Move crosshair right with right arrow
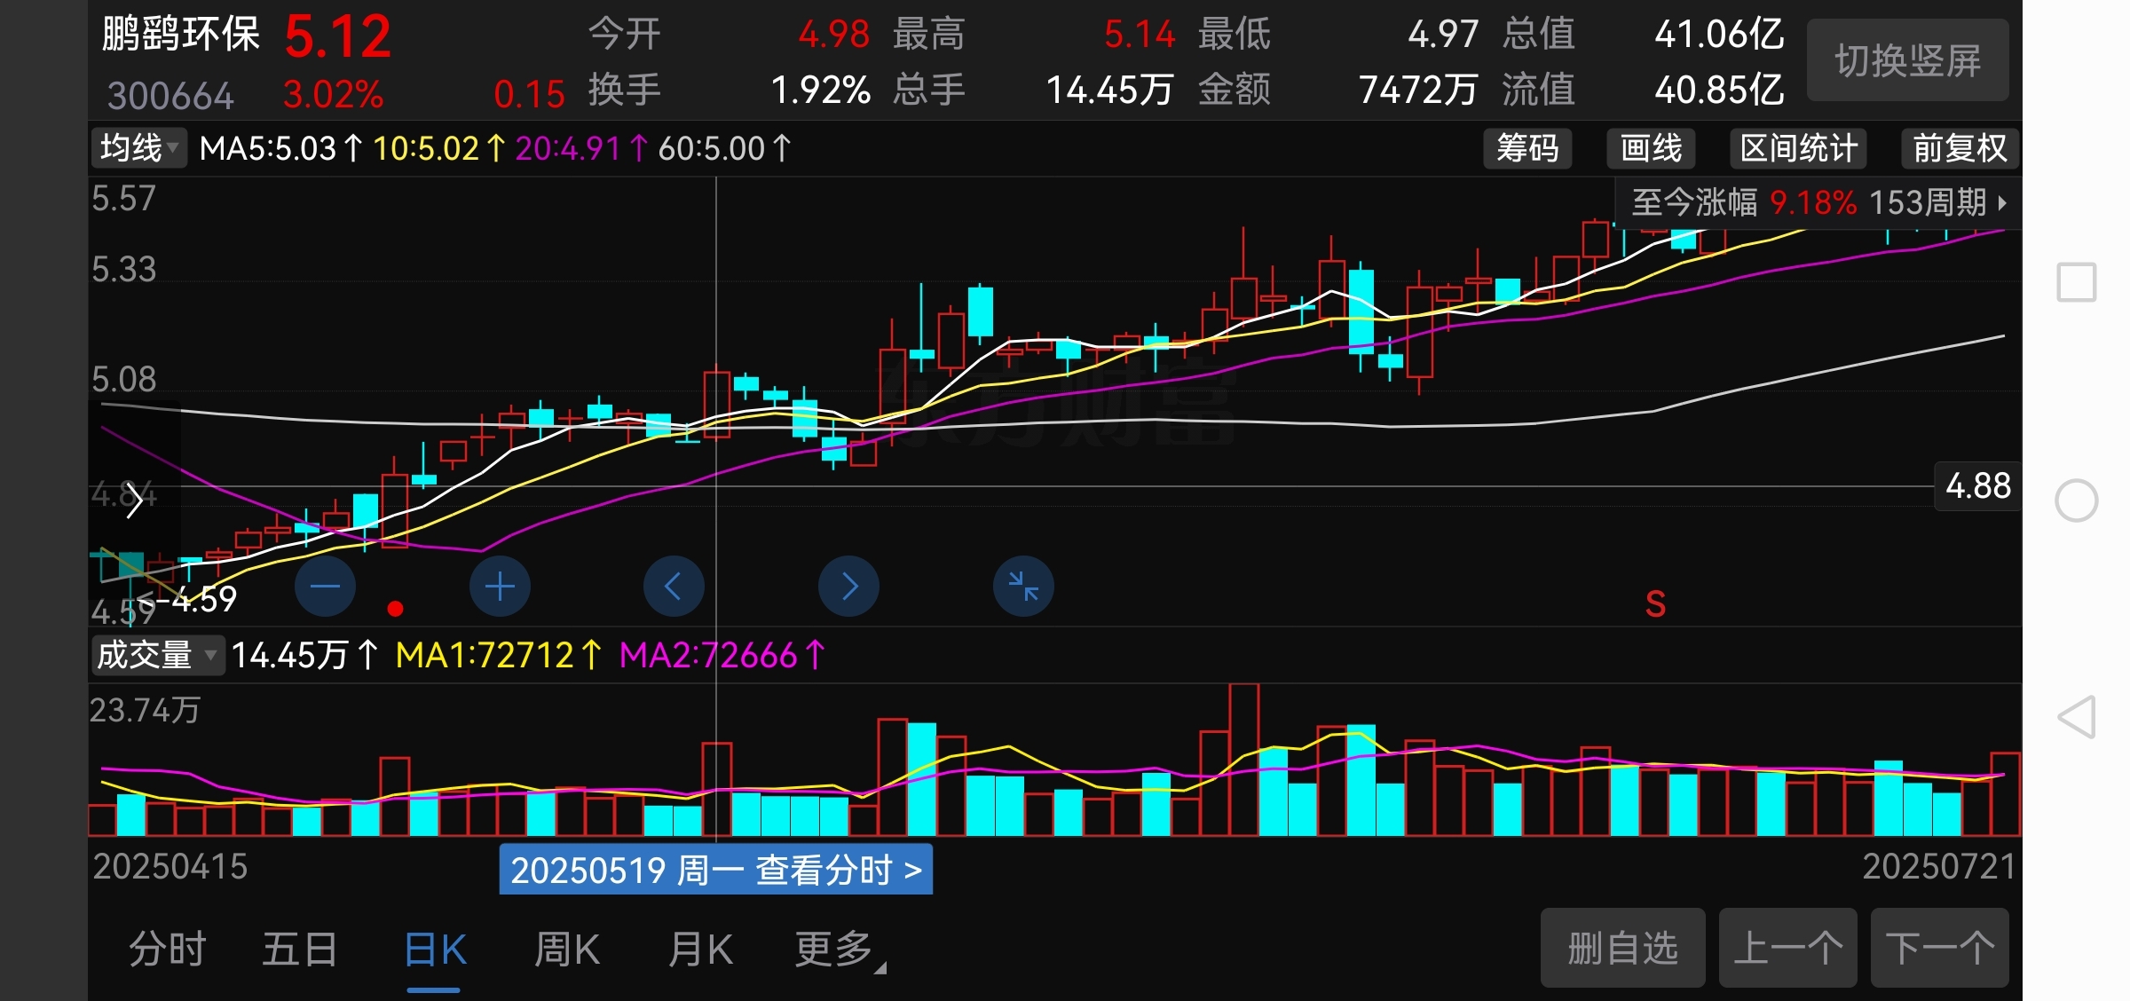Image resolution: width=2130 pixels, height=1001 pixels. 848,587
